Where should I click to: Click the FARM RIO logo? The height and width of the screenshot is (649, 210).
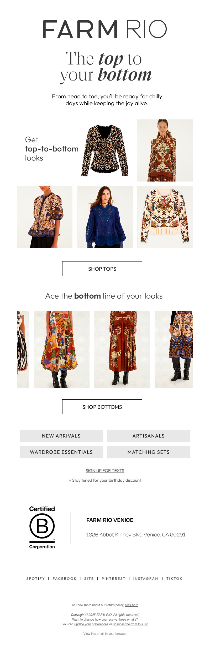pyautogui.click(x=105, y=29)
